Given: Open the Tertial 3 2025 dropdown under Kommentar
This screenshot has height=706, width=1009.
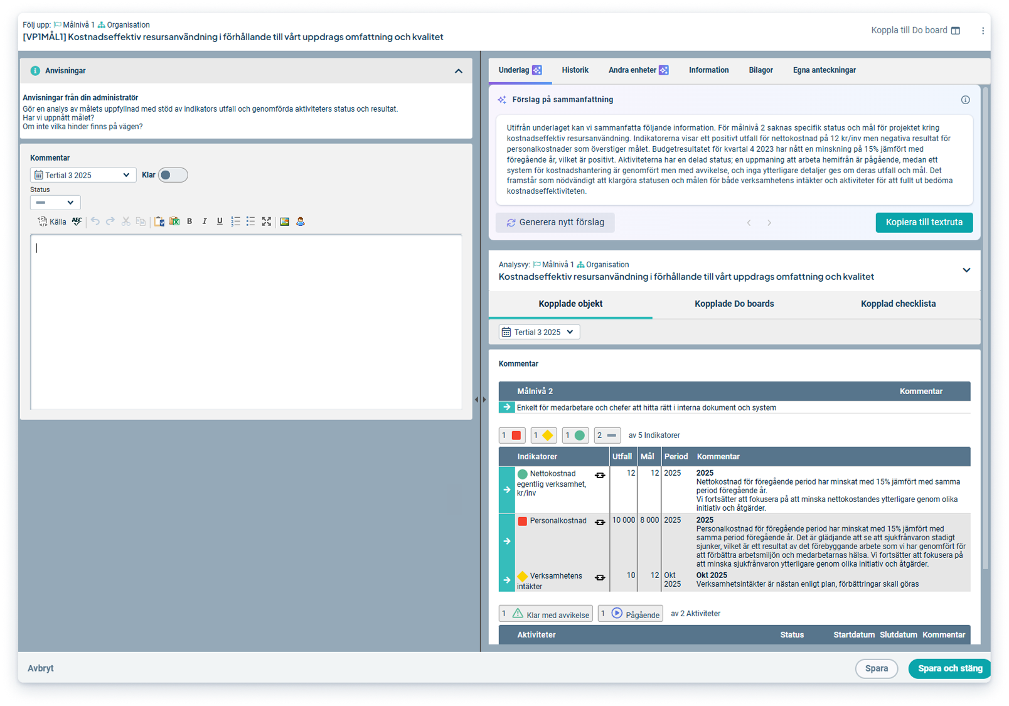Looking at the screenshot, I should point(83,175).
